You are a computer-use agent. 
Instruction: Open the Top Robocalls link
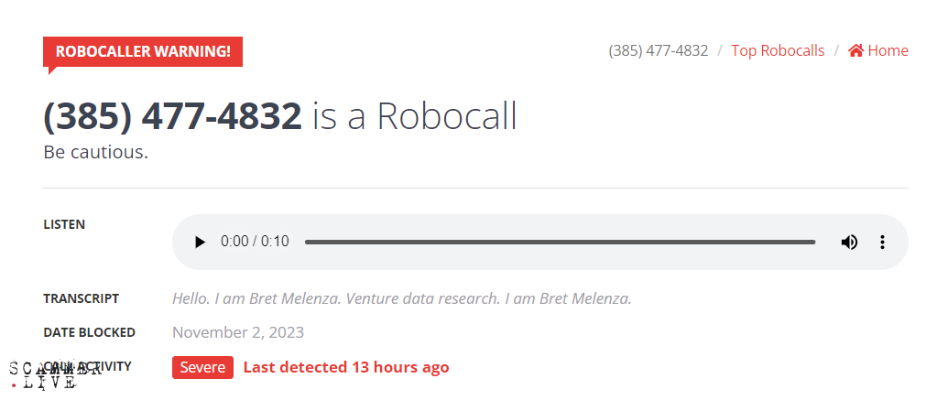point(777,51)
